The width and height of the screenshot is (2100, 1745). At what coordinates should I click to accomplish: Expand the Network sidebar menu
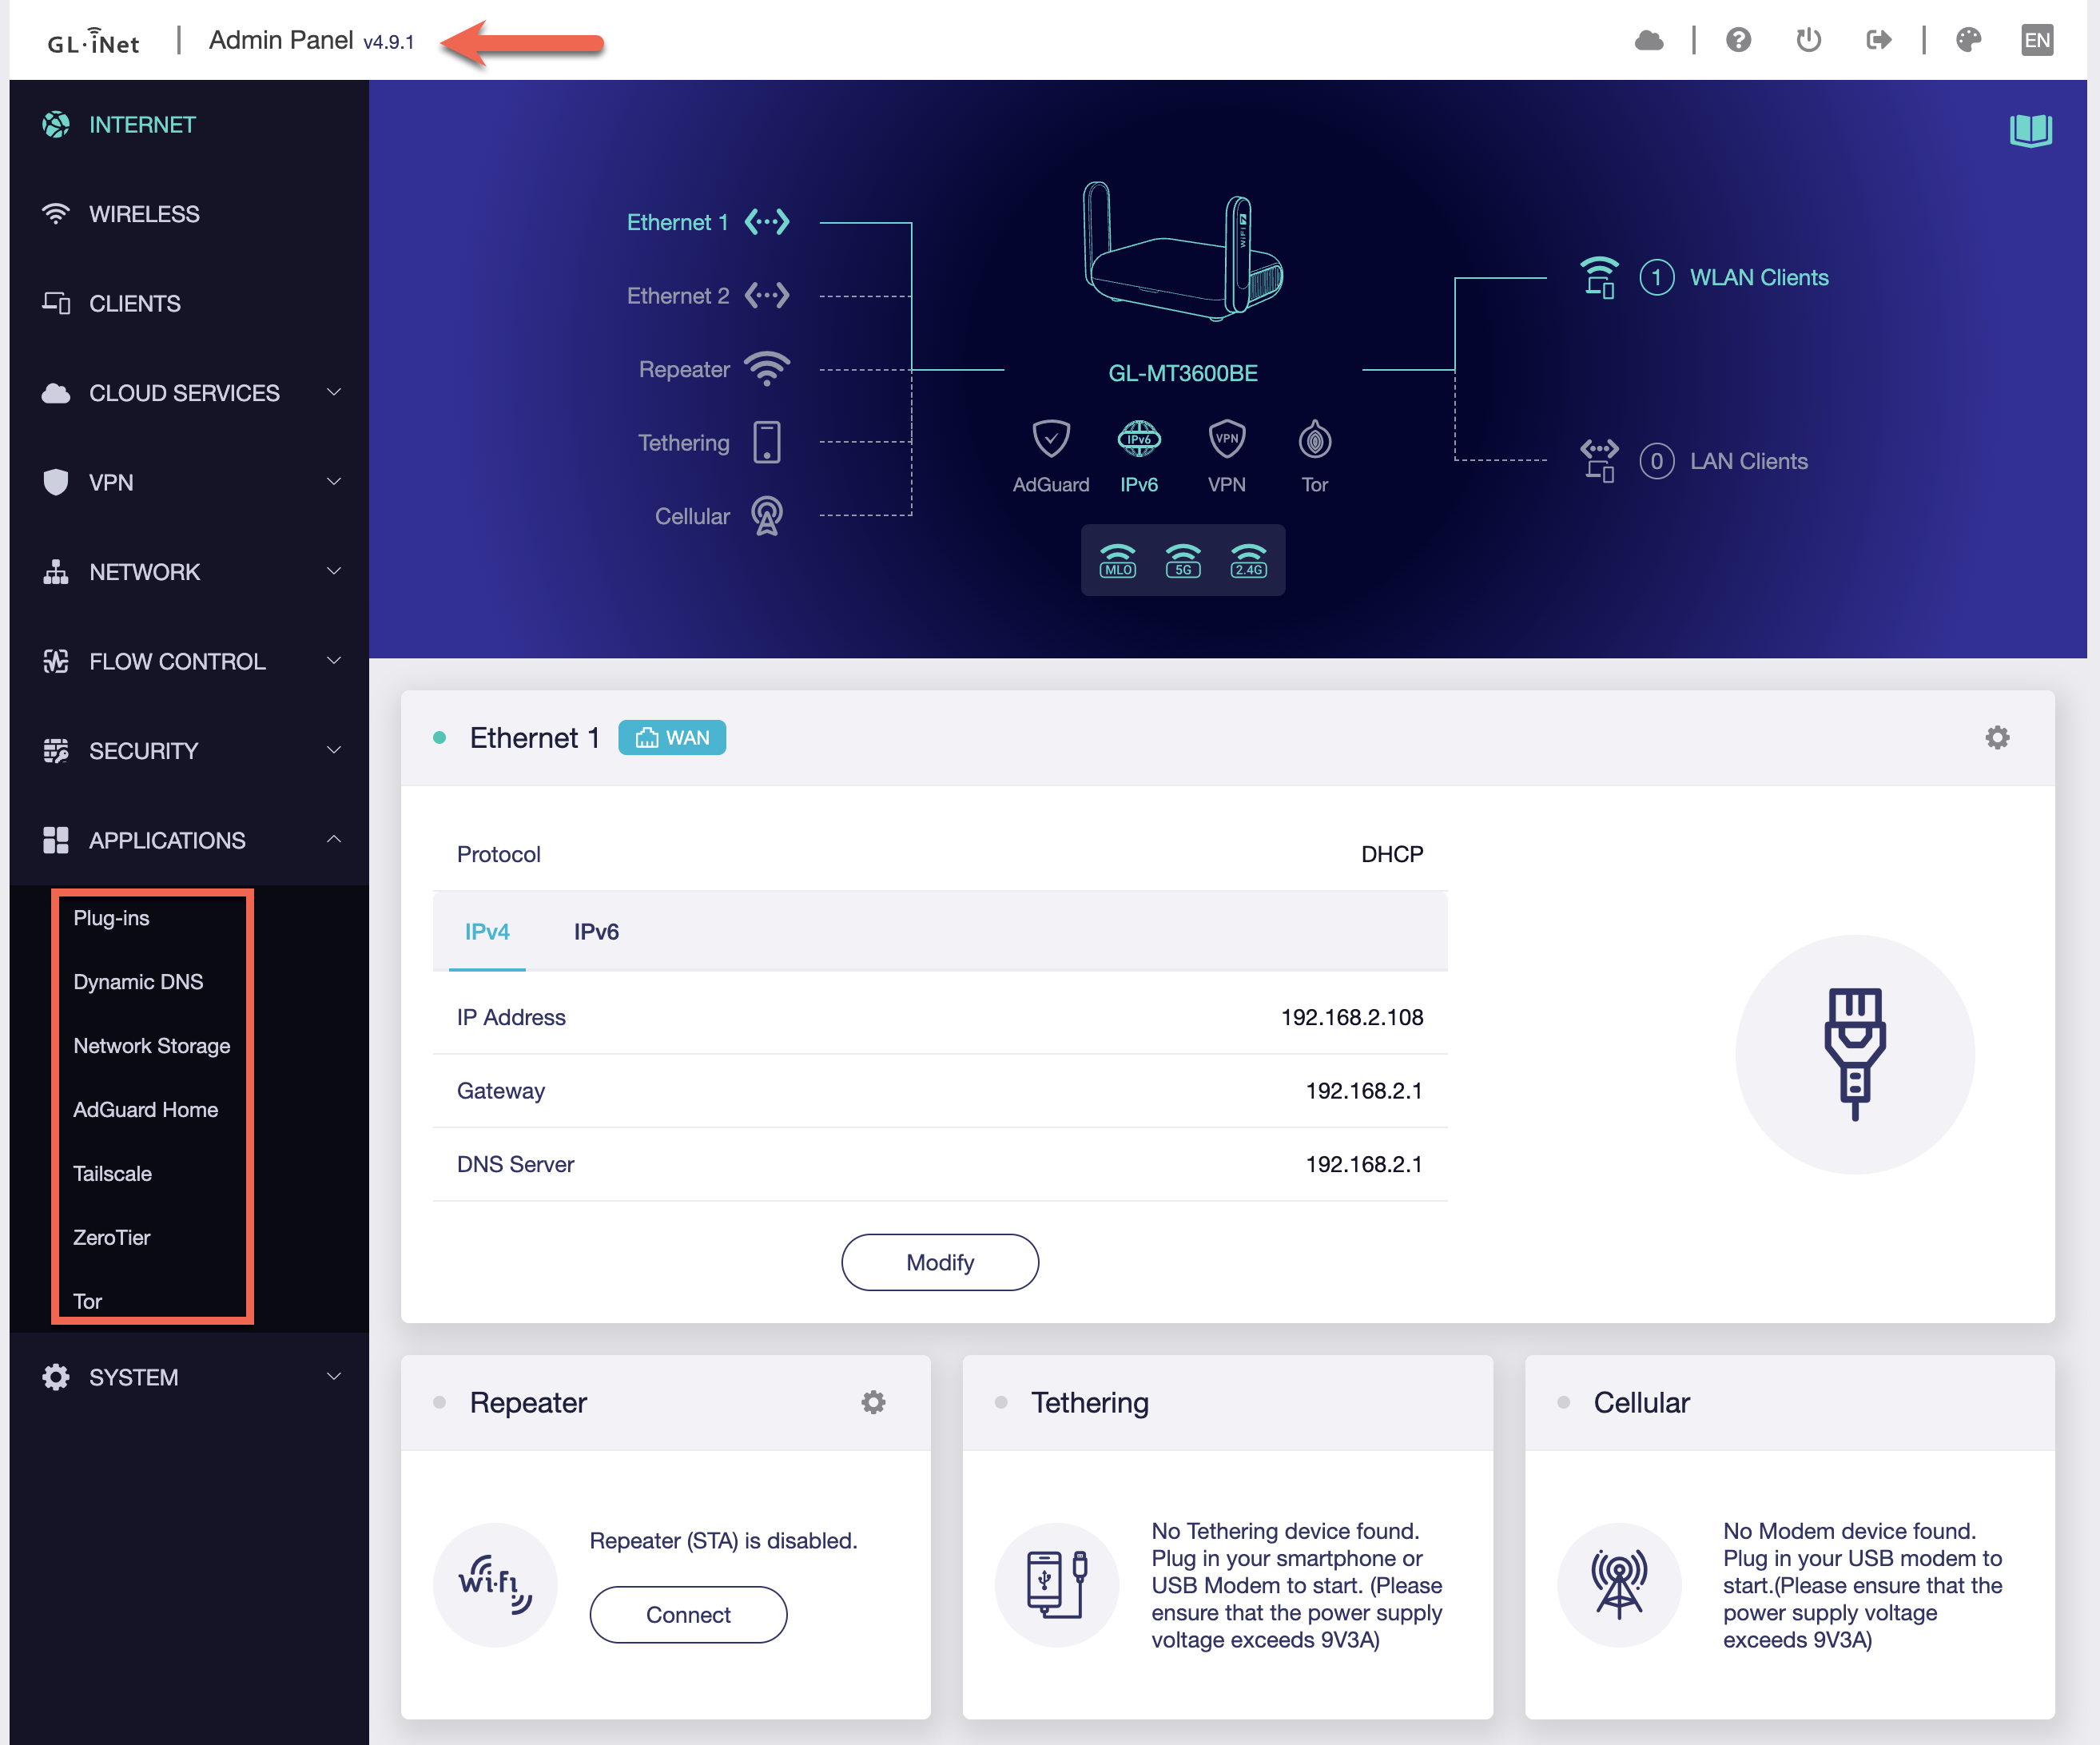(x=189, y=572)
